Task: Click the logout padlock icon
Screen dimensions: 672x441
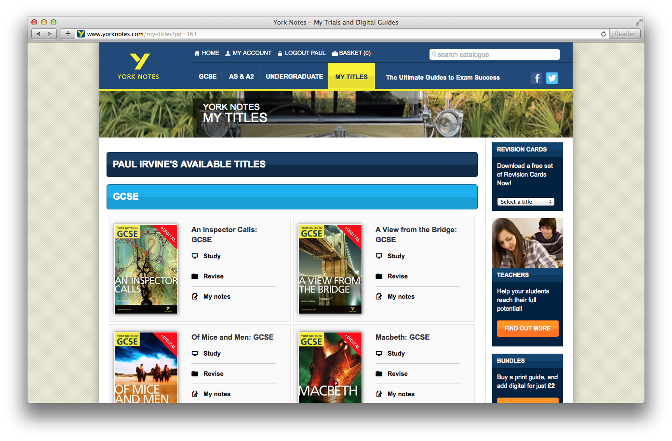Action: (x=280, y=54)
